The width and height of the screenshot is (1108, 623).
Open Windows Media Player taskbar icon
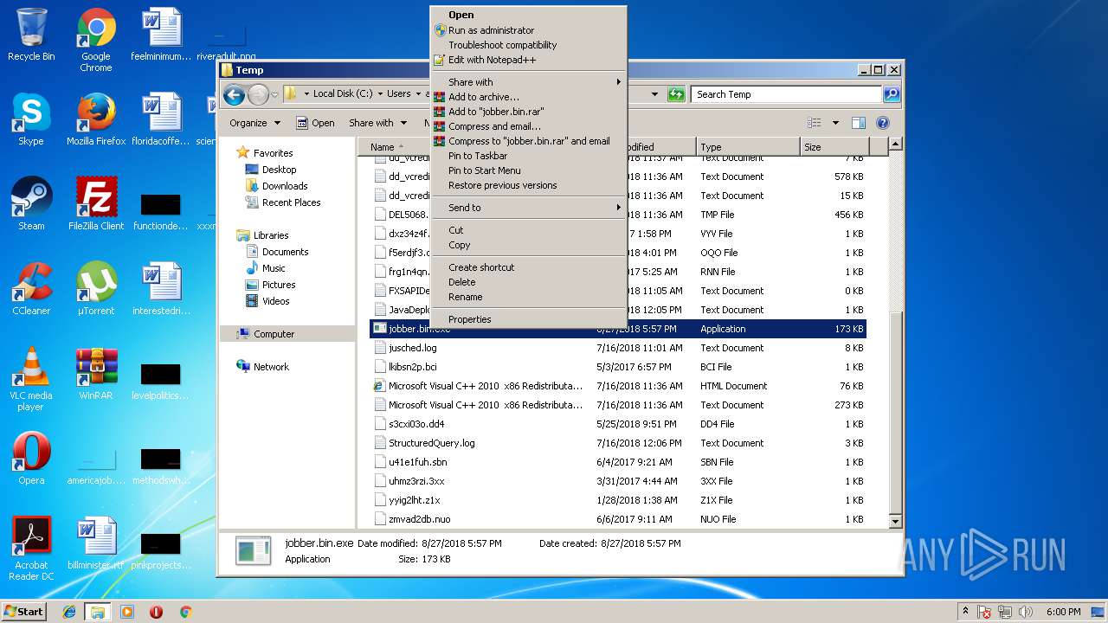(127, 612)
